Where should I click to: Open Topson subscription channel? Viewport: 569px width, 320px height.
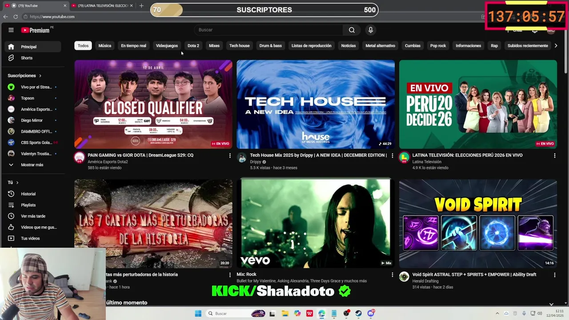(33, 98)
